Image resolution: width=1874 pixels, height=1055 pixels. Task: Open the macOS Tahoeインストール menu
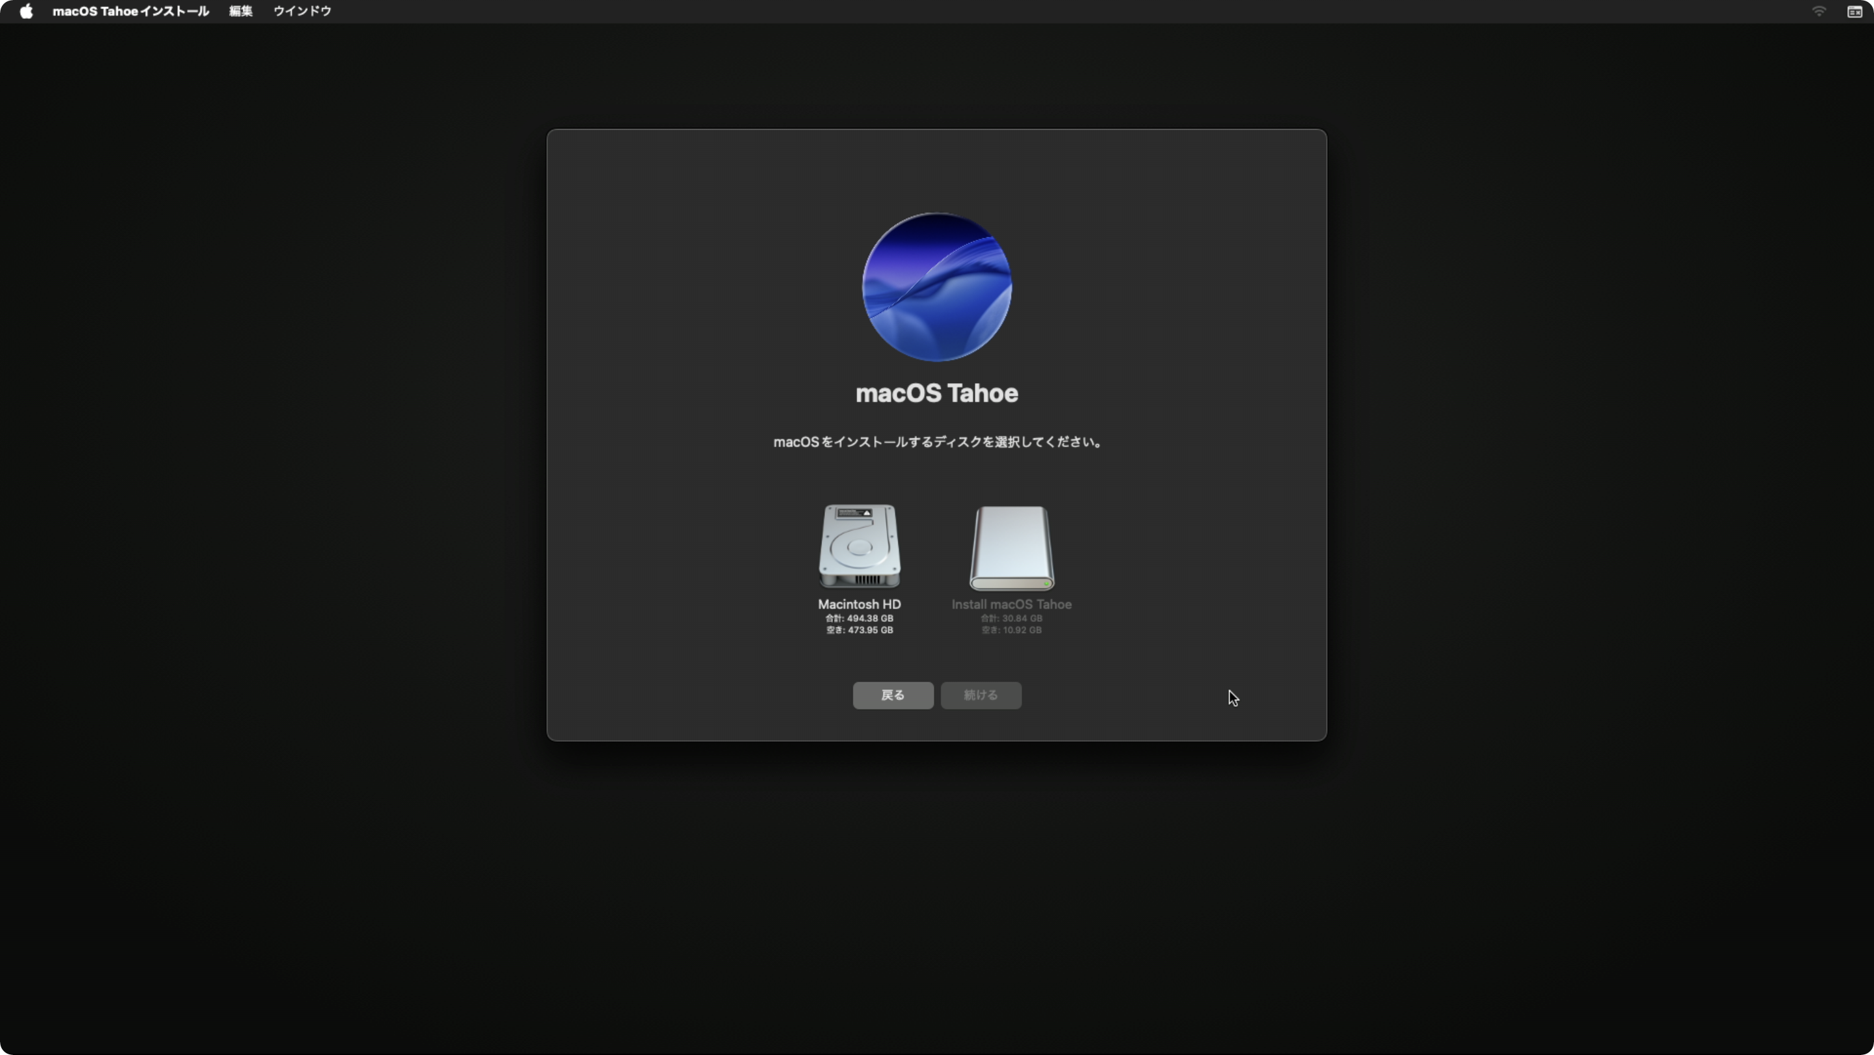(131, 11)
